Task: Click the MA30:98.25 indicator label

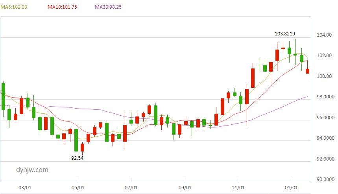Action: point(108,7)
